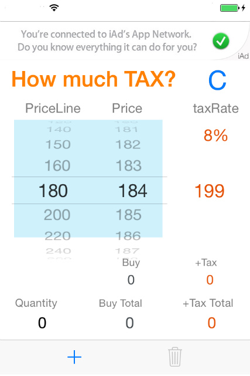Tap the iAd App Network banner text

[107, 40]
